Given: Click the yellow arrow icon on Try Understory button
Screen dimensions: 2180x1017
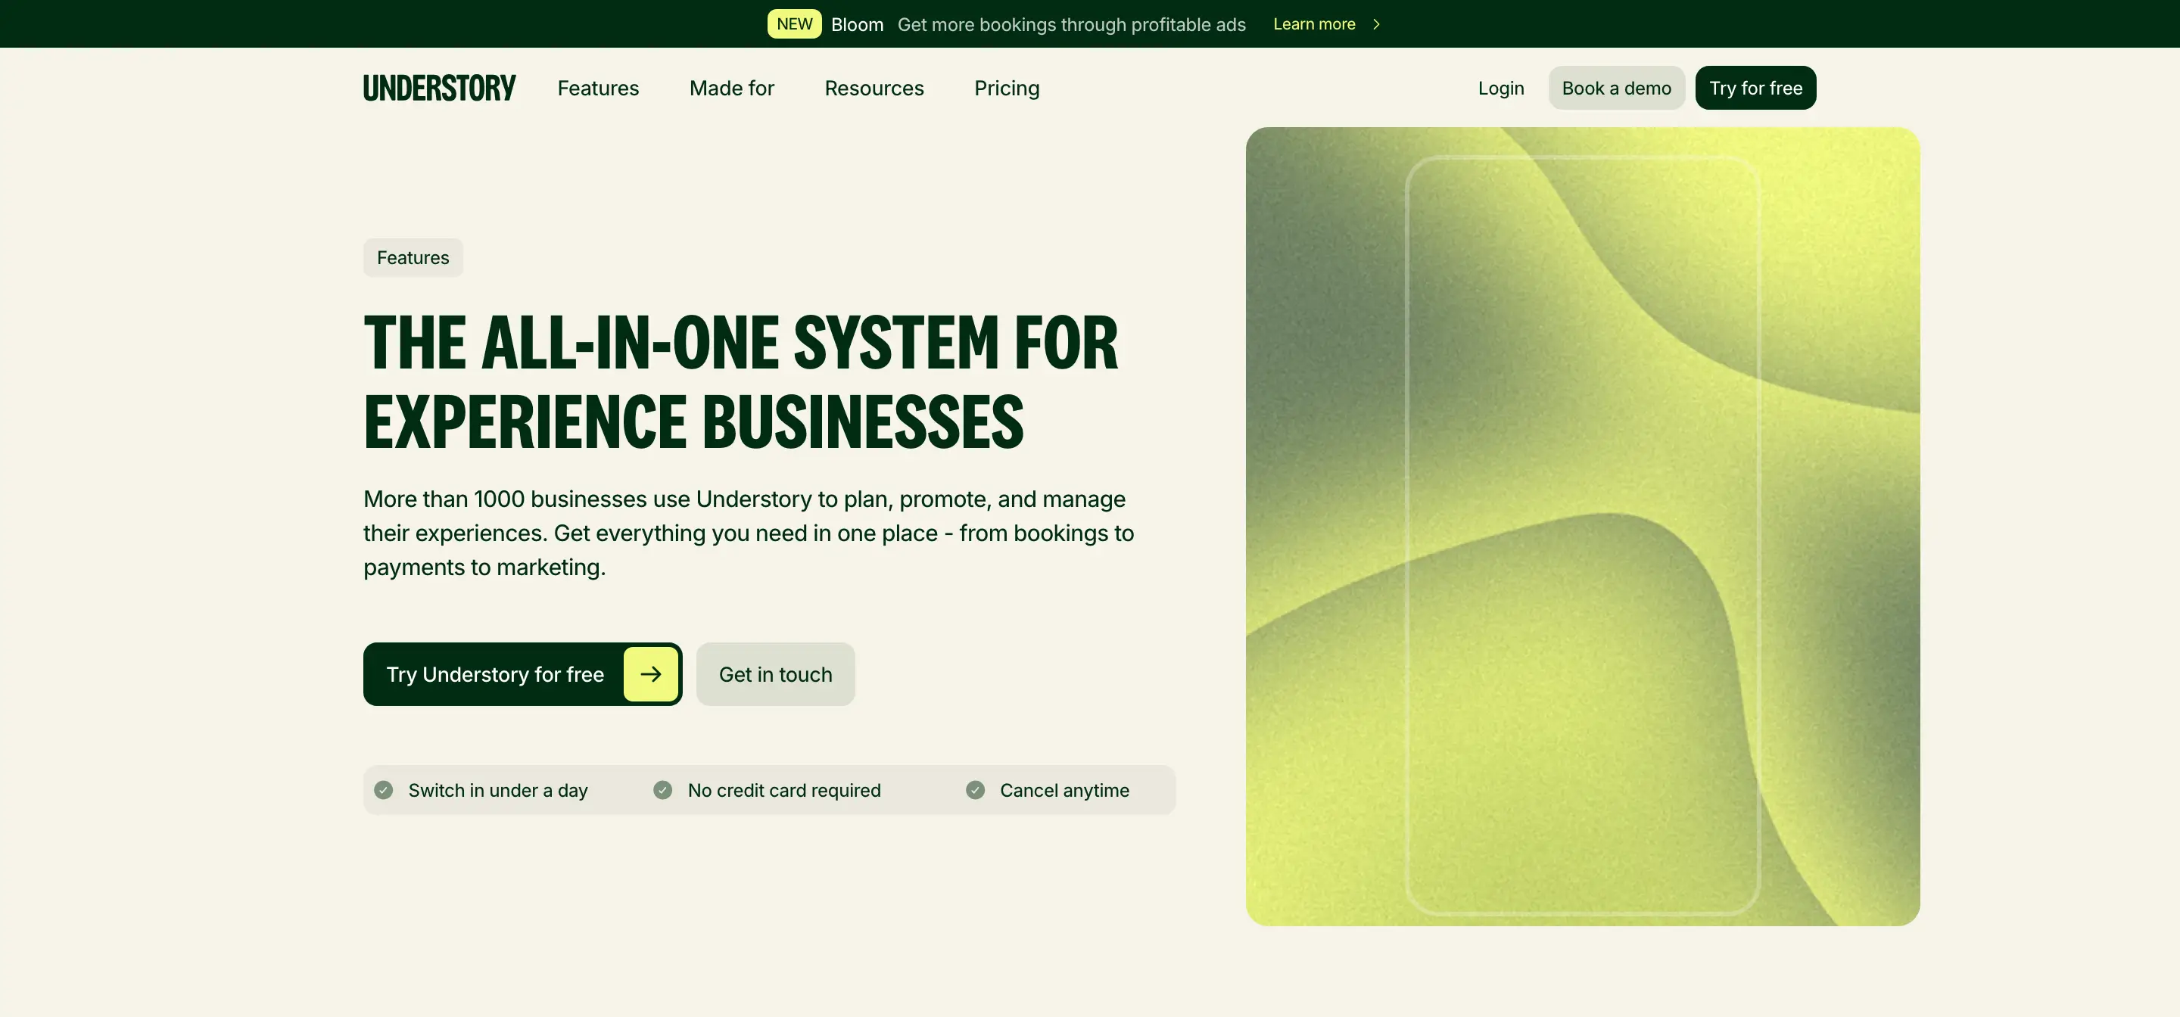Looking at the screenshot, I should 651,674.
